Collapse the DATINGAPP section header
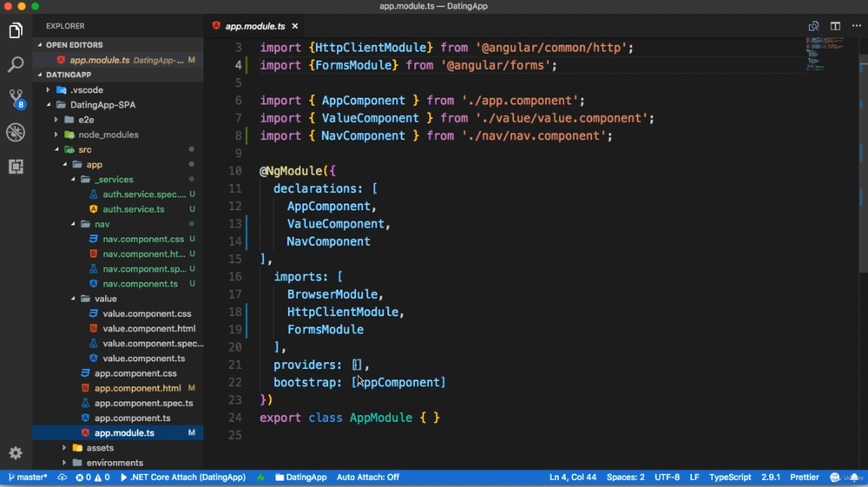This screenshot has height=487, width=868. (x=118, y=75)
